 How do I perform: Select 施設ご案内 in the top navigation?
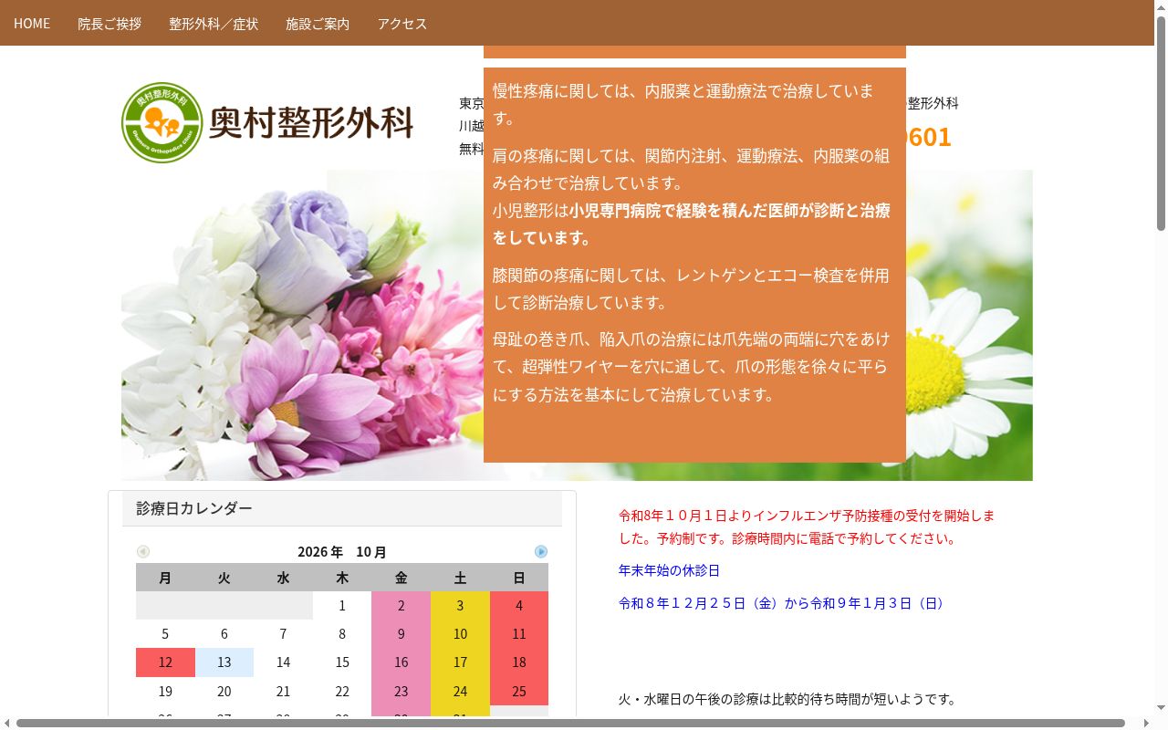click(318, 23)
